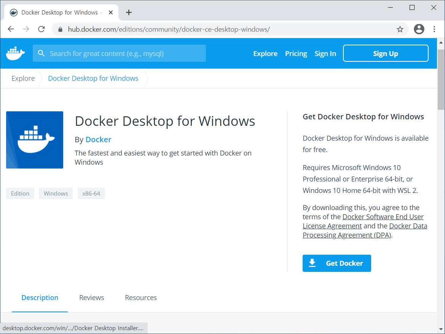445x334 pixels.
Task: Bookmark this page with the star icon
Action: tap(400, 29)
